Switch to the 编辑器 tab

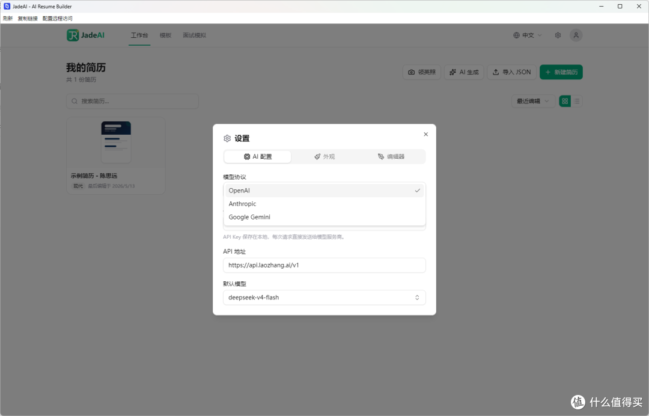pyautogui.click(x=391, y=156)
